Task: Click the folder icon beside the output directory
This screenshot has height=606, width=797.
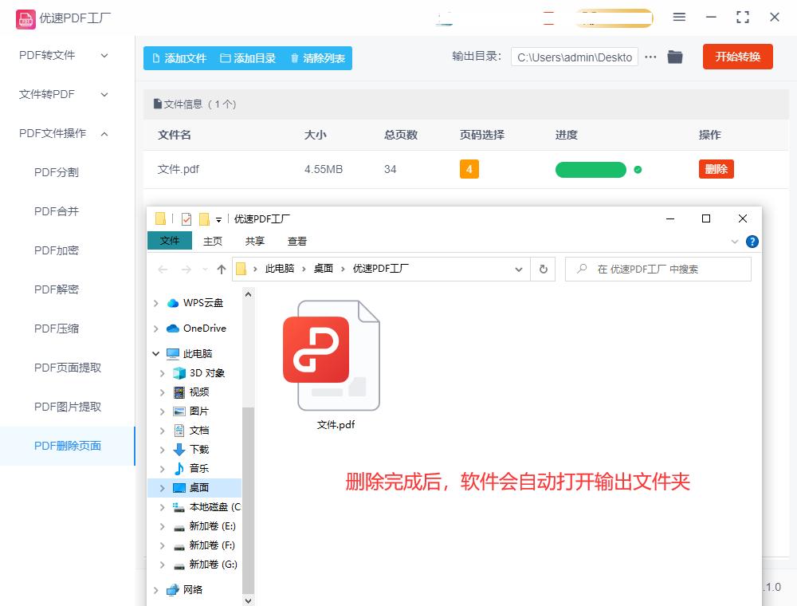Action: [675, 57]
